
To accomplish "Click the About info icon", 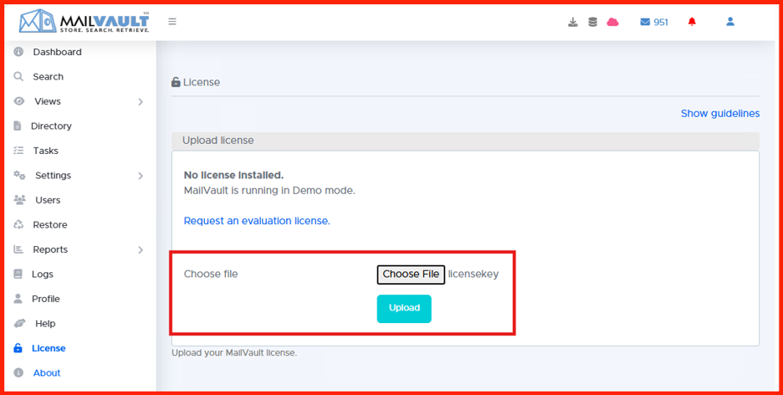I will [18, 372].
